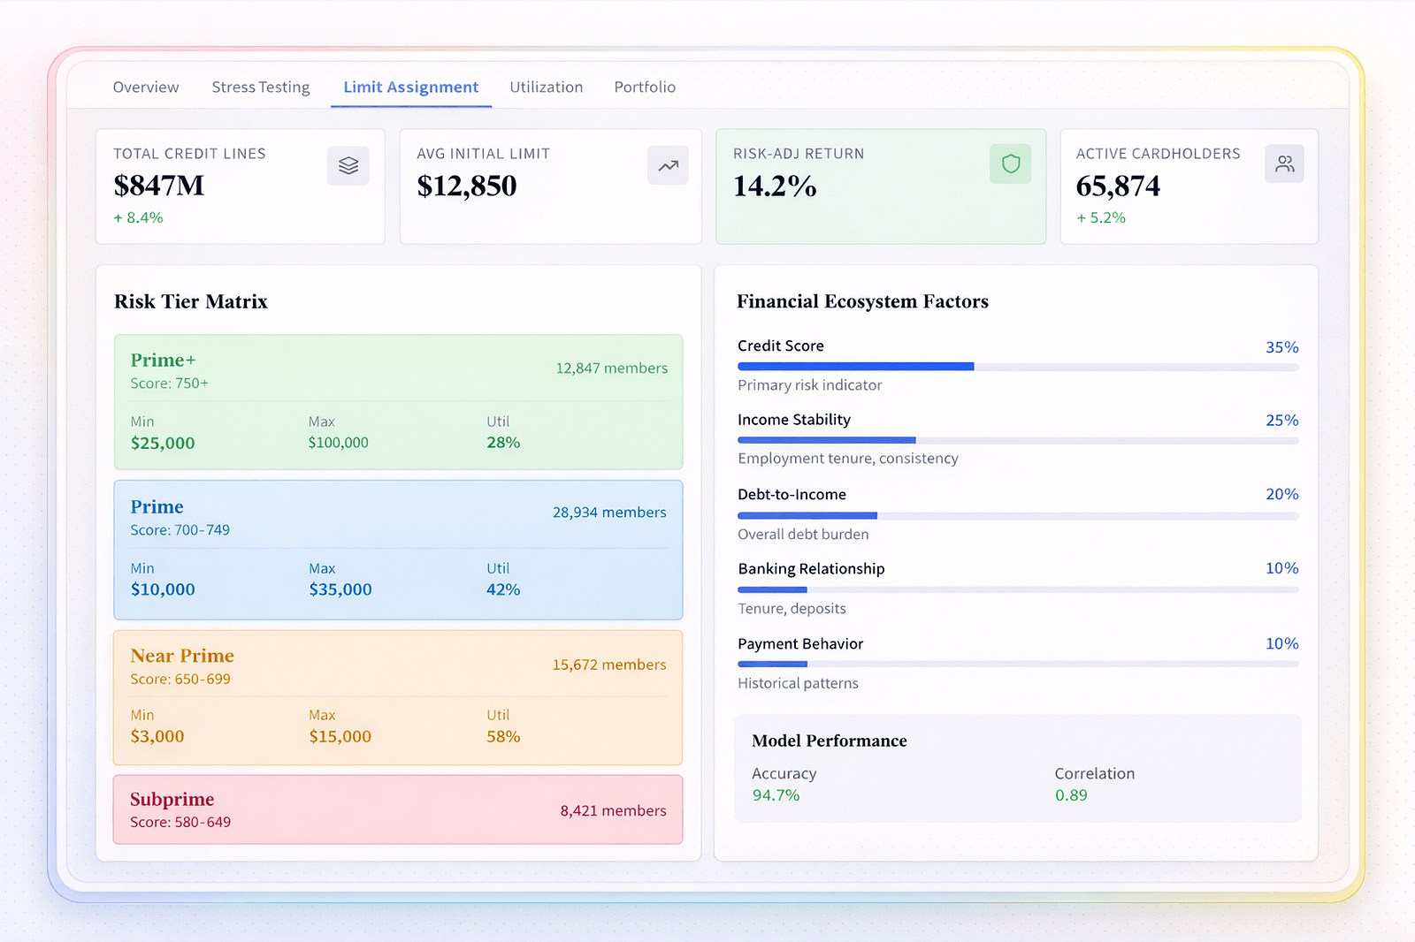Click the Payment Behavior progress bar
1415x942 pixels.
1017,664
